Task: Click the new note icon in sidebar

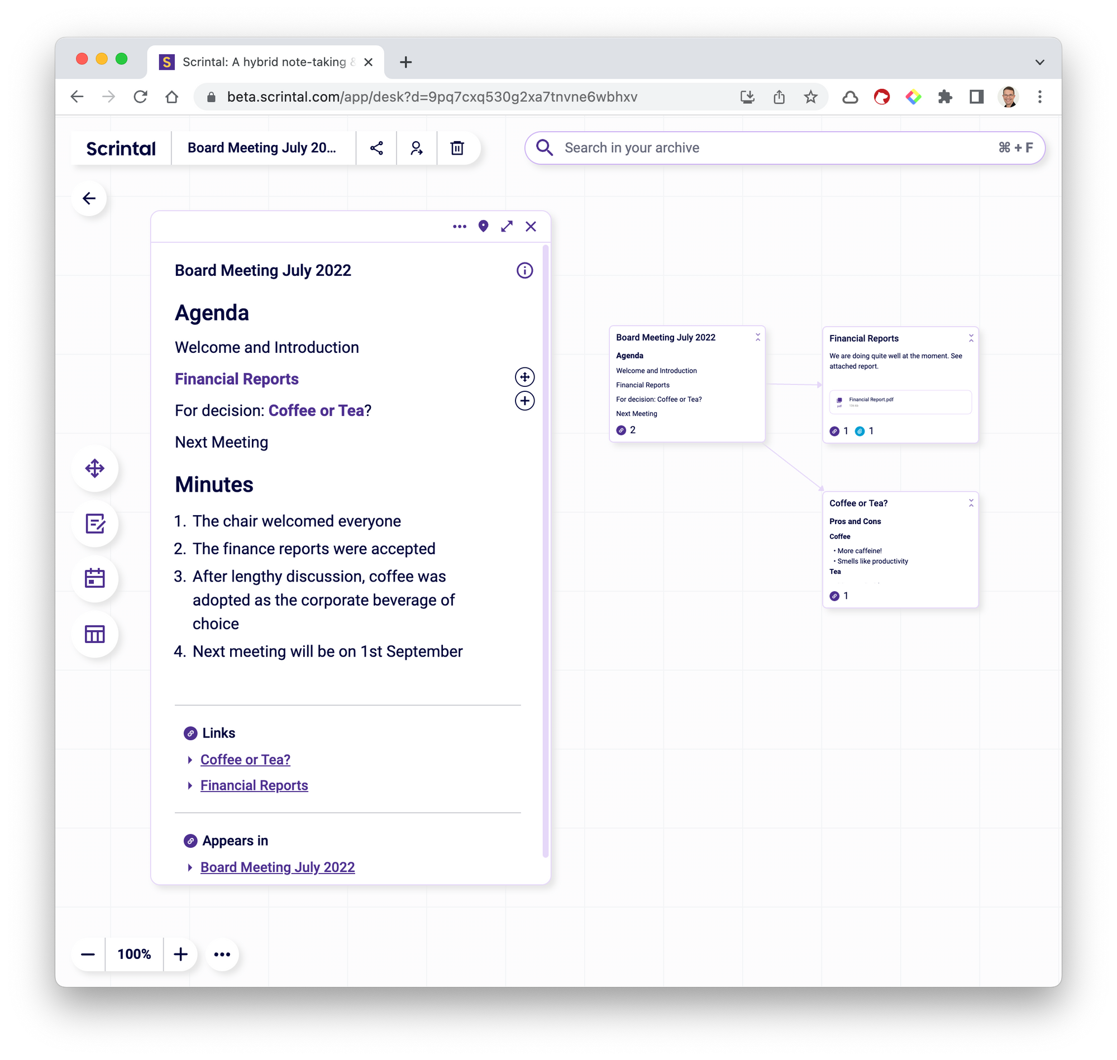Action: pos(95,524)
